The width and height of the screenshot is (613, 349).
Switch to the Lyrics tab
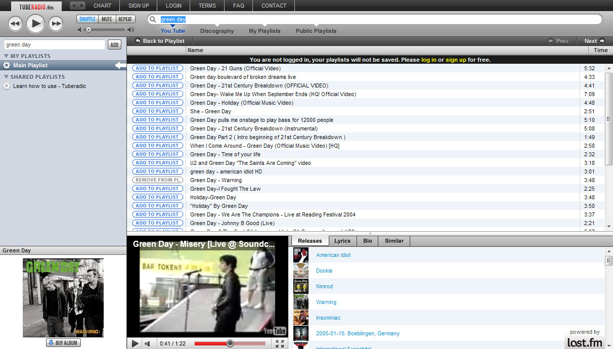[x=342, y=241]
